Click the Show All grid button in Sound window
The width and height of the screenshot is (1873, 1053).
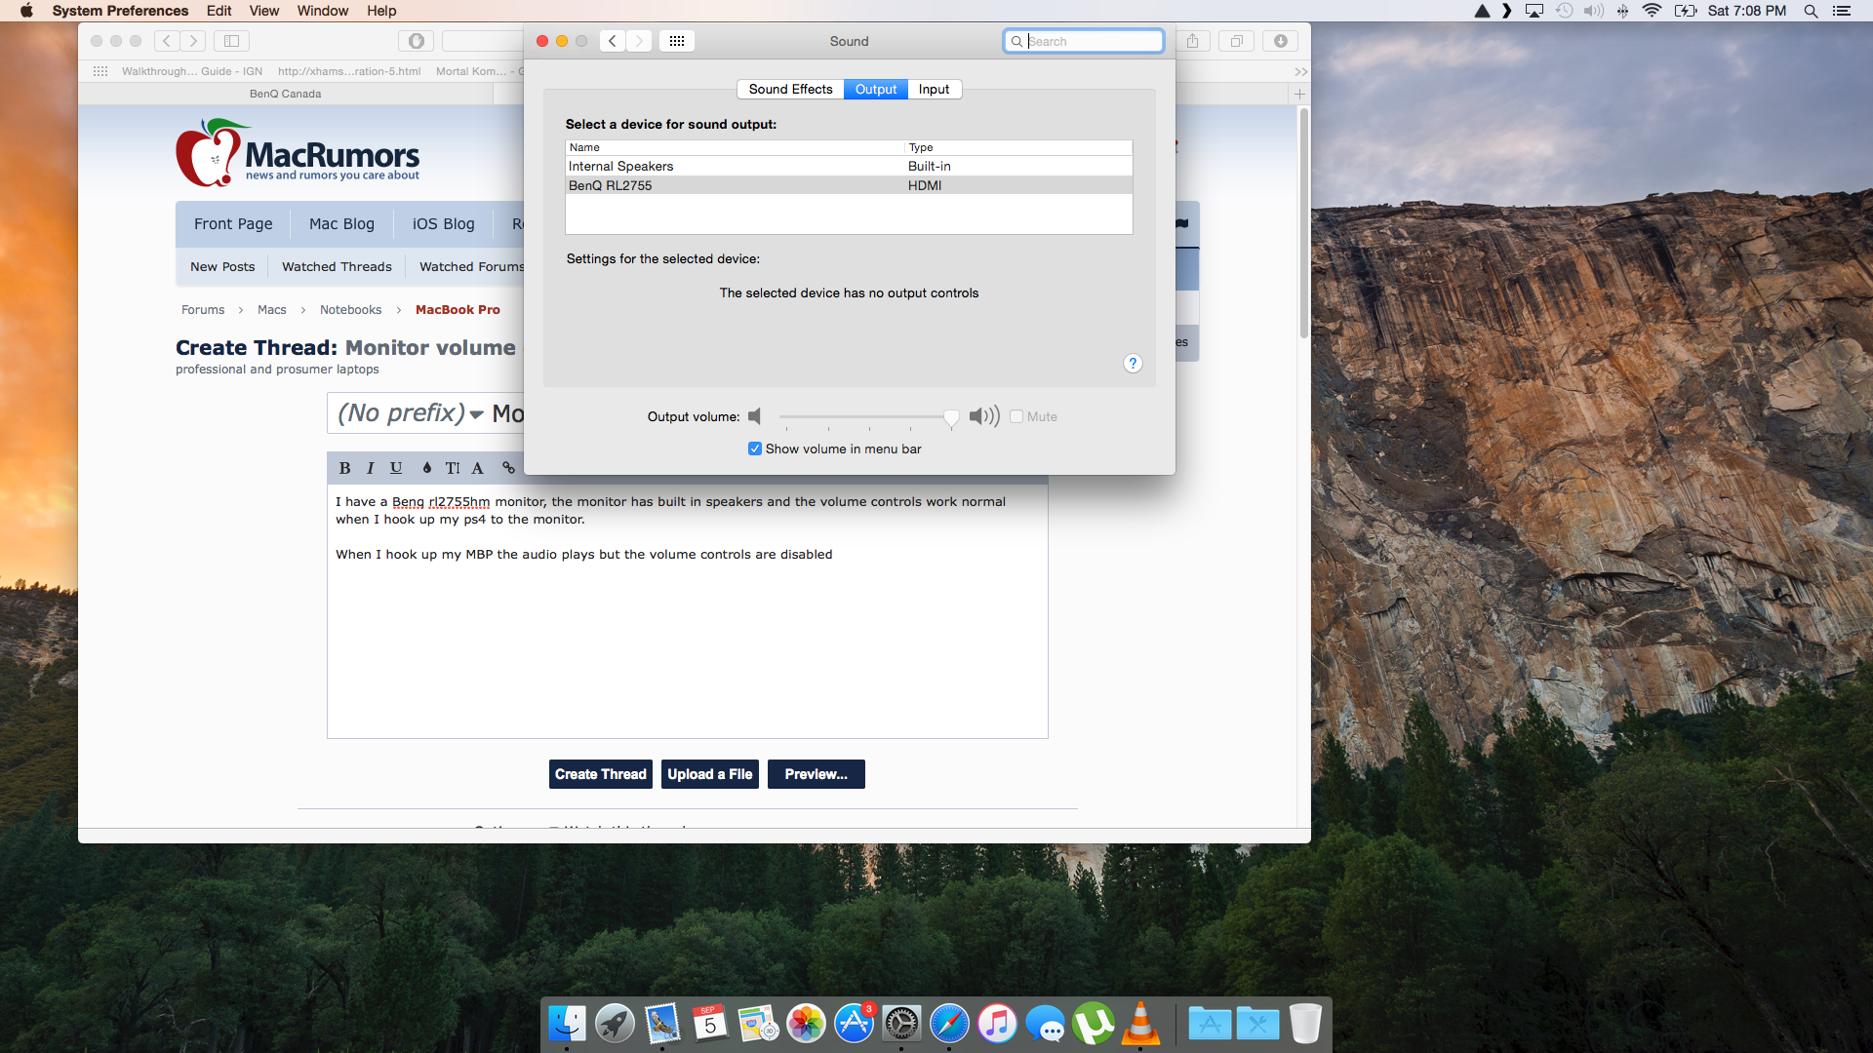point(677,41)
